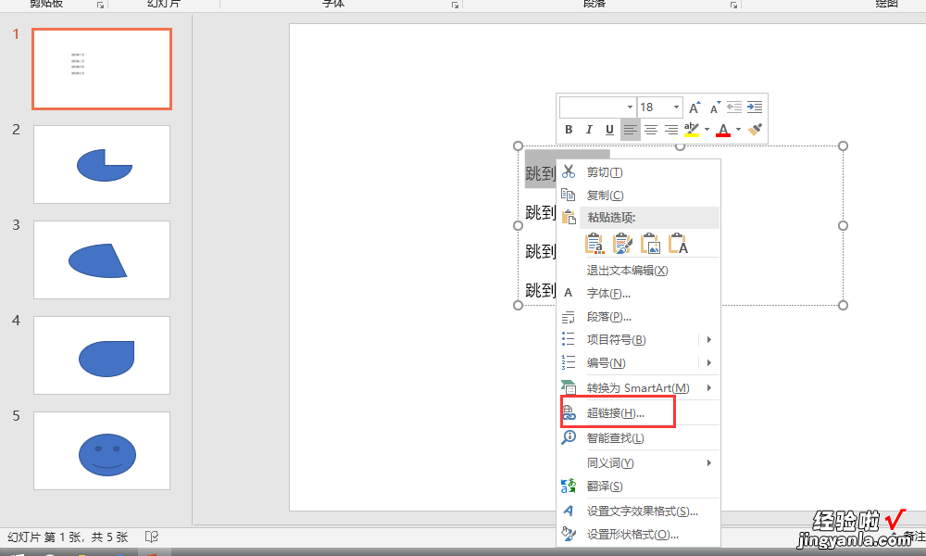
Task: Click the paragraph icon in menu
Action: tap(569, 317)
